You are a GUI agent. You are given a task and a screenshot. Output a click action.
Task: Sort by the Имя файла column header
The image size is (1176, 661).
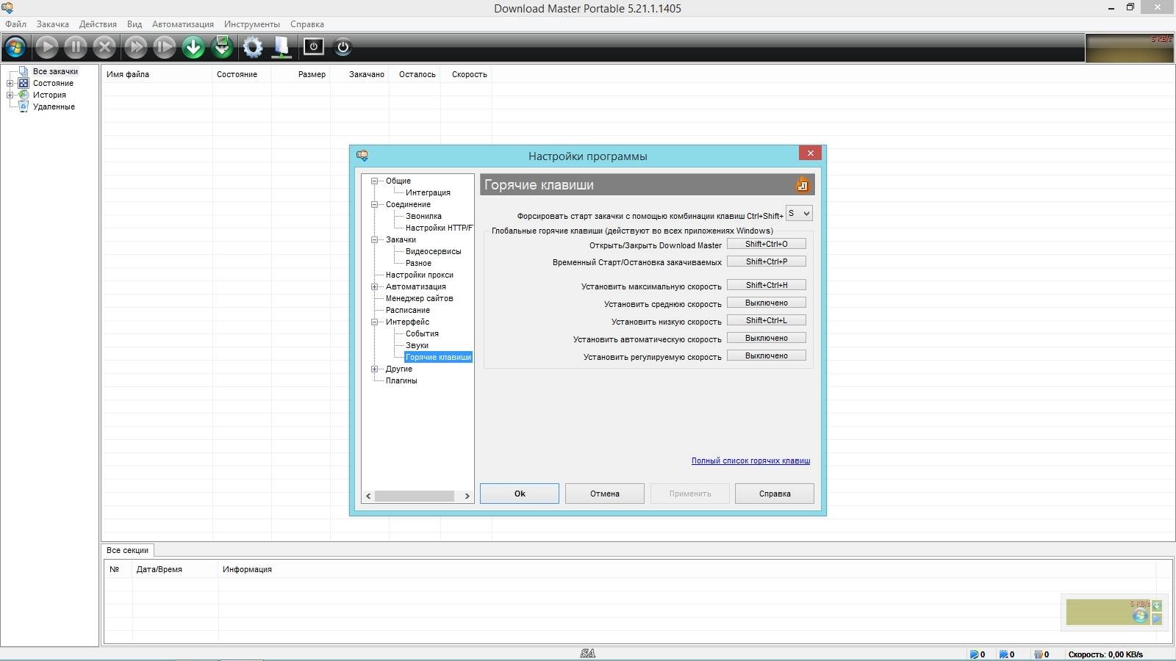pyautogui.click(x=157, y=74)
